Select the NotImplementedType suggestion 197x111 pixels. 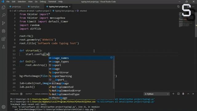coord(81,94)
